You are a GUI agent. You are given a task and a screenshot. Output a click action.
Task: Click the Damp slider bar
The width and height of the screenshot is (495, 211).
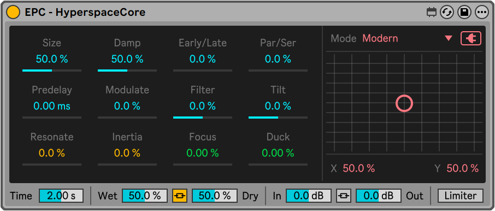pos(127,71)
